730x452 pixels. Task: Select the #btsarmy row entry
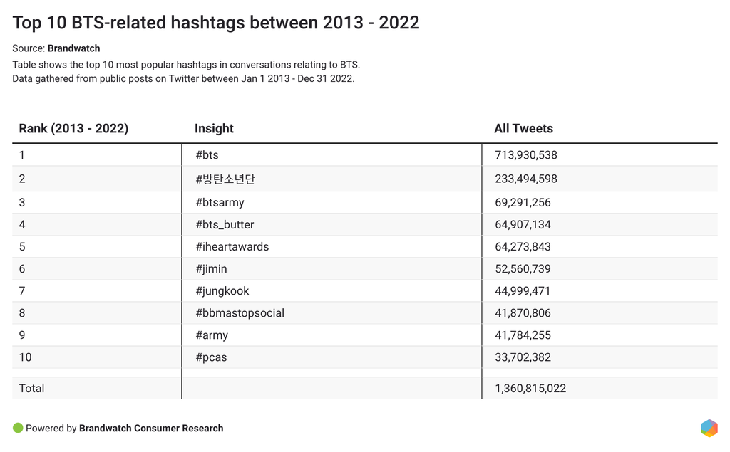(x=220, y=203)
